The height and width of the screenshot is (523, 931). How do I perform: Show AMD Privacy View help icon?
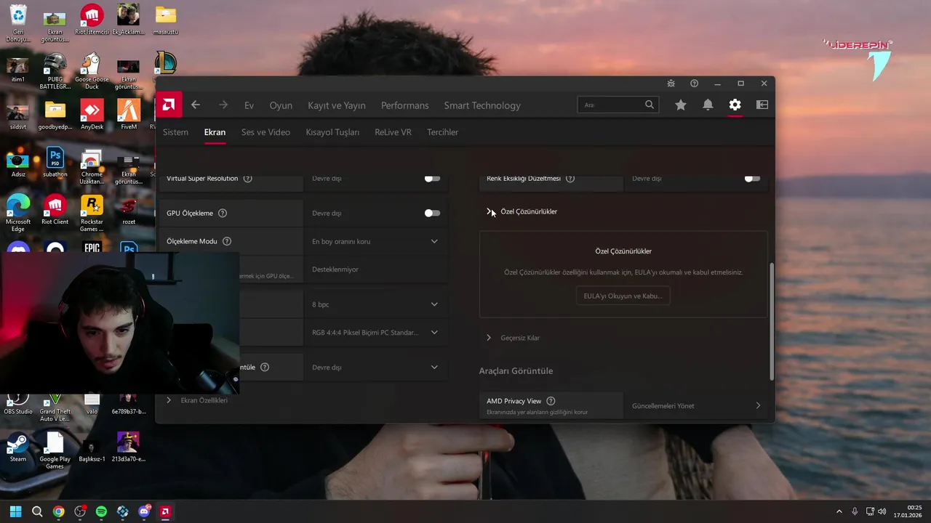point(551,401)
